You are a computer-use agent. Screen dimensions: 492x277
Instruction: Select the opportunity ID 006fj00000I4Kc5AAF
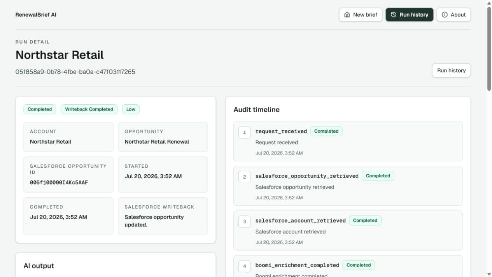pos(59,182)
